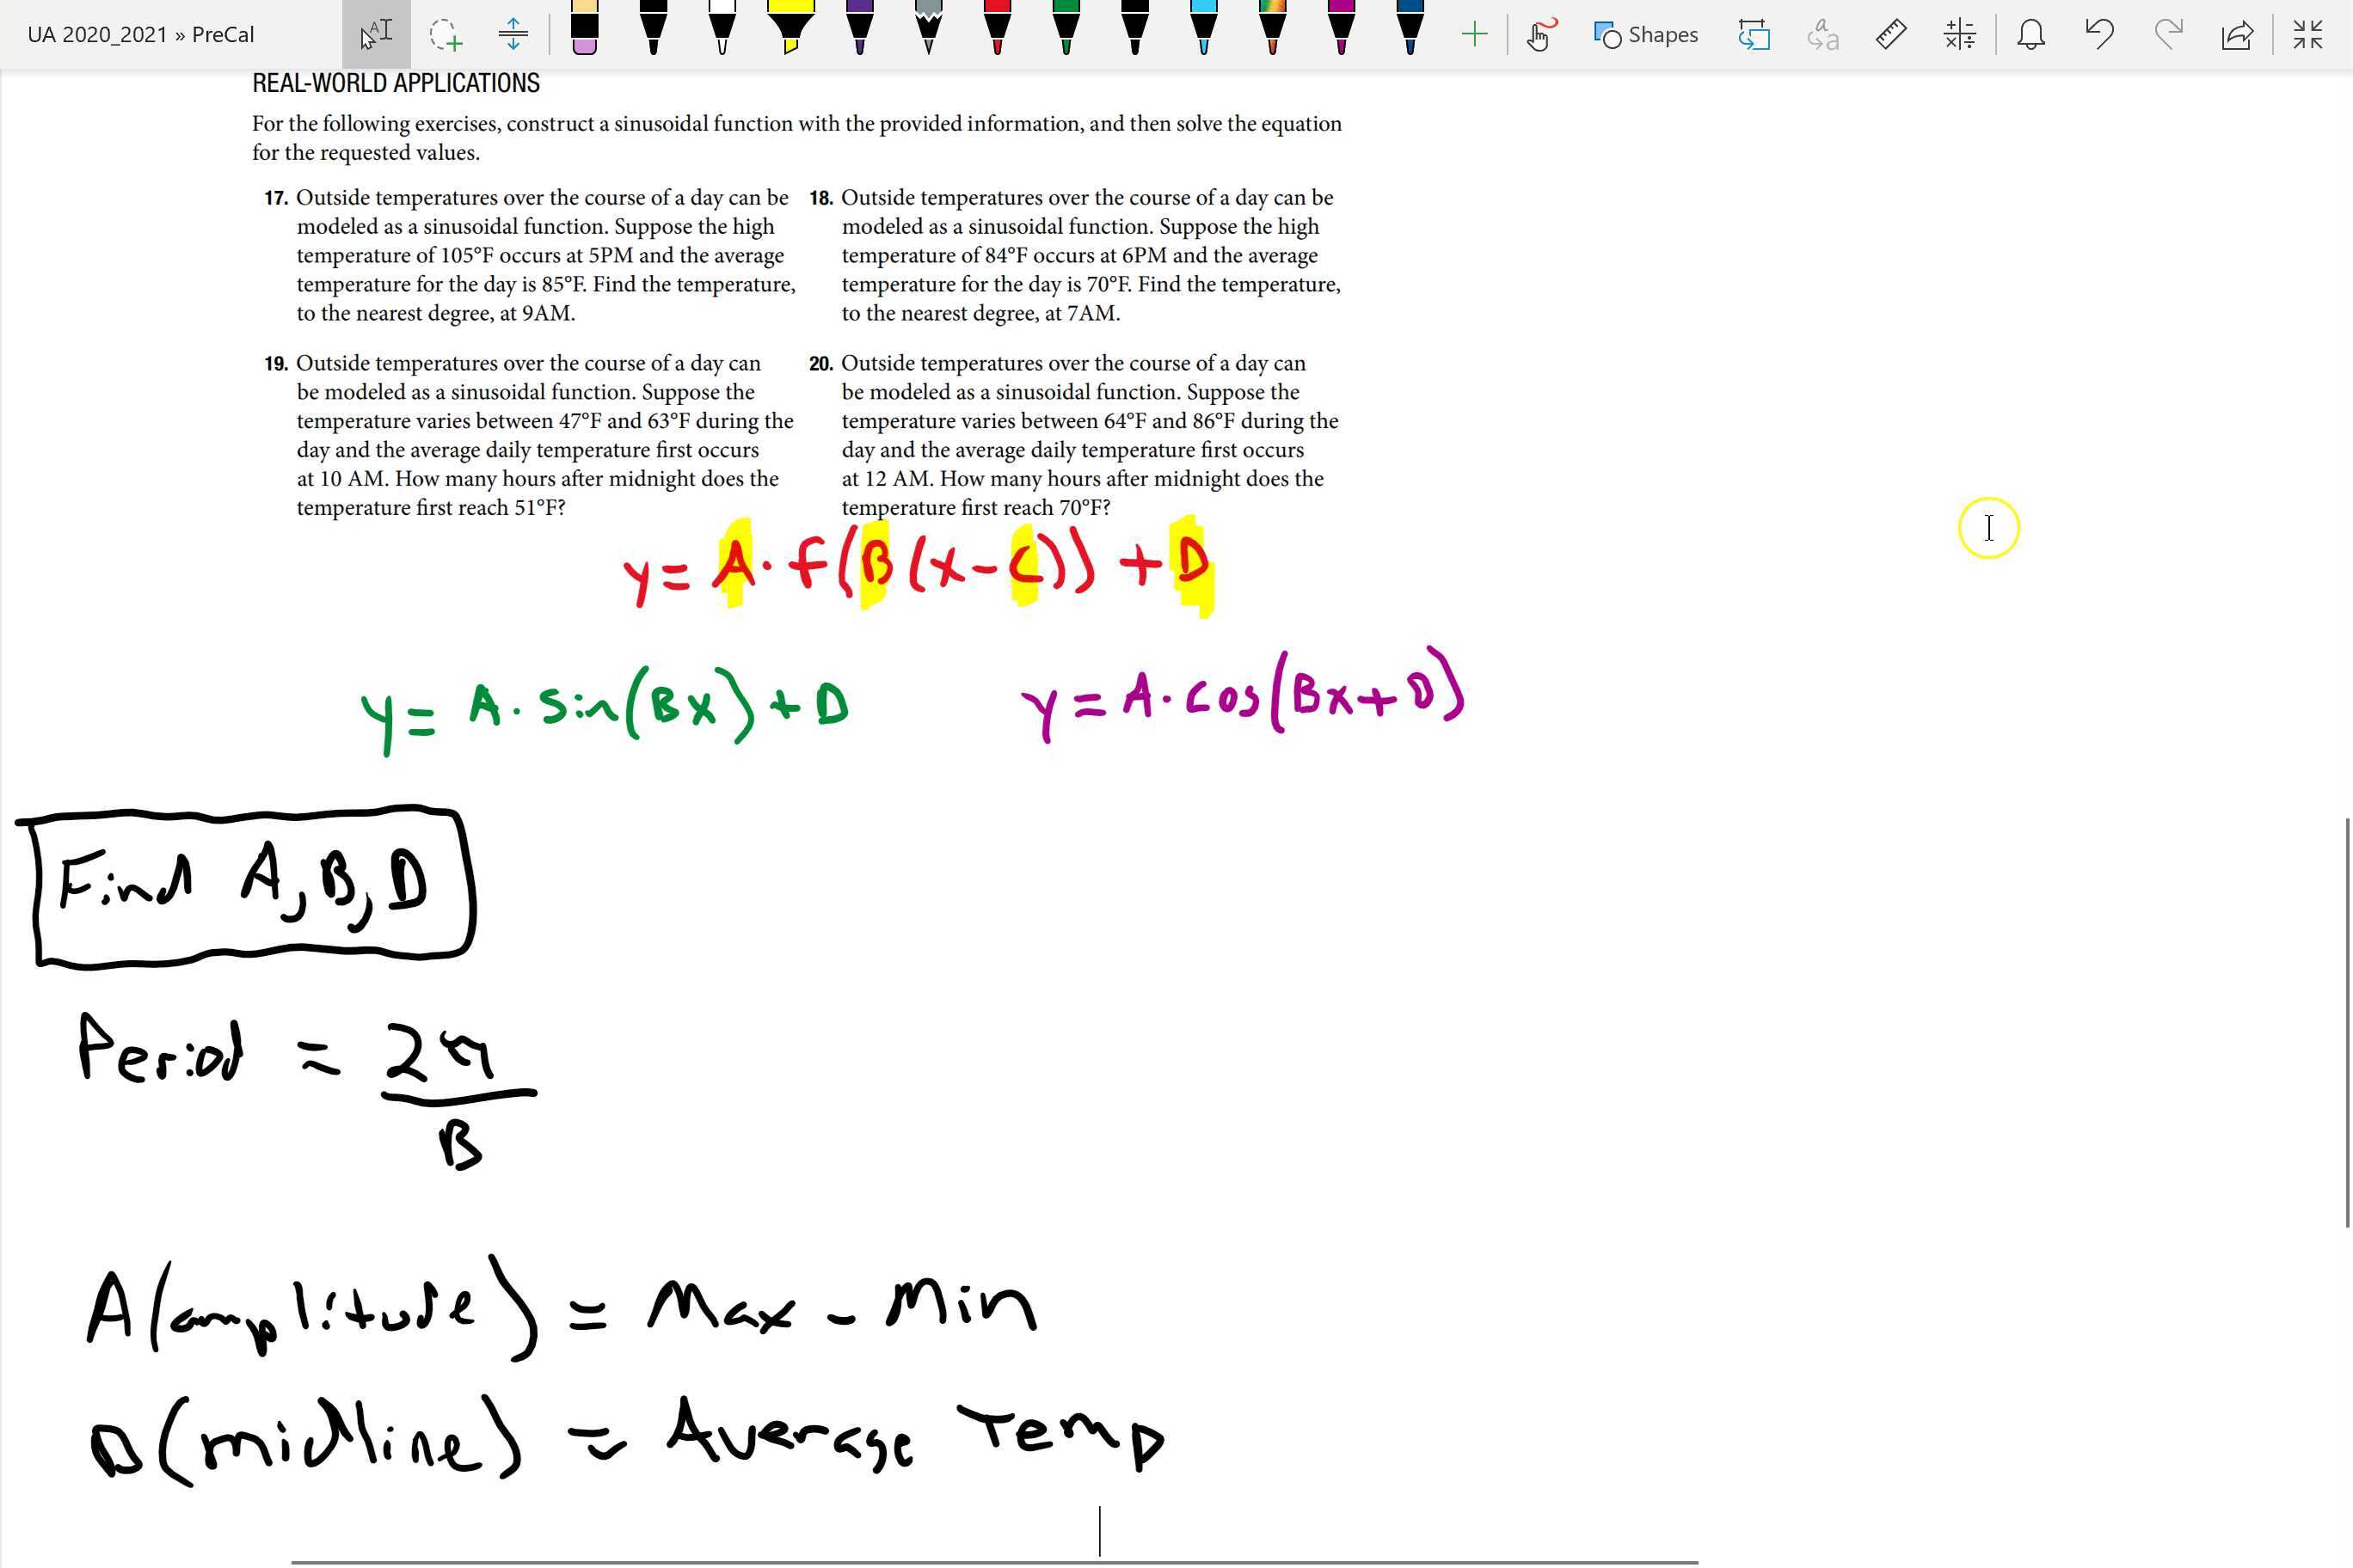Select the purple pen

[x=859, y=28]
